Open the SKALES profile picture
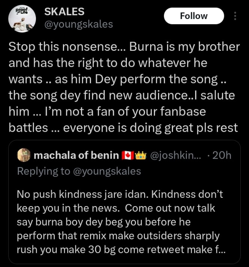The width and height of the screenshot is (249, 267). click(x=22, y=18)
